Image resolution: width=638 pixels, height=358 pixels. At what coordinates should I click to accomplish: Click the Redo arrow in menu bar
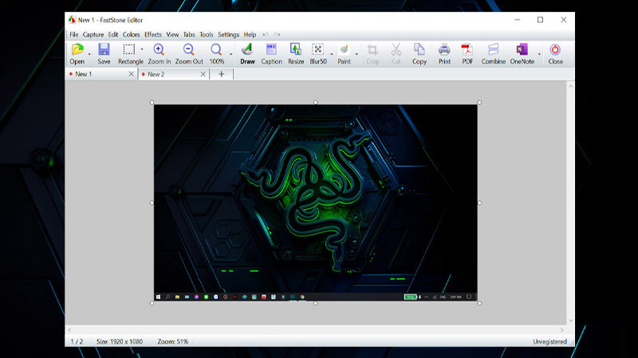[277, 34]
